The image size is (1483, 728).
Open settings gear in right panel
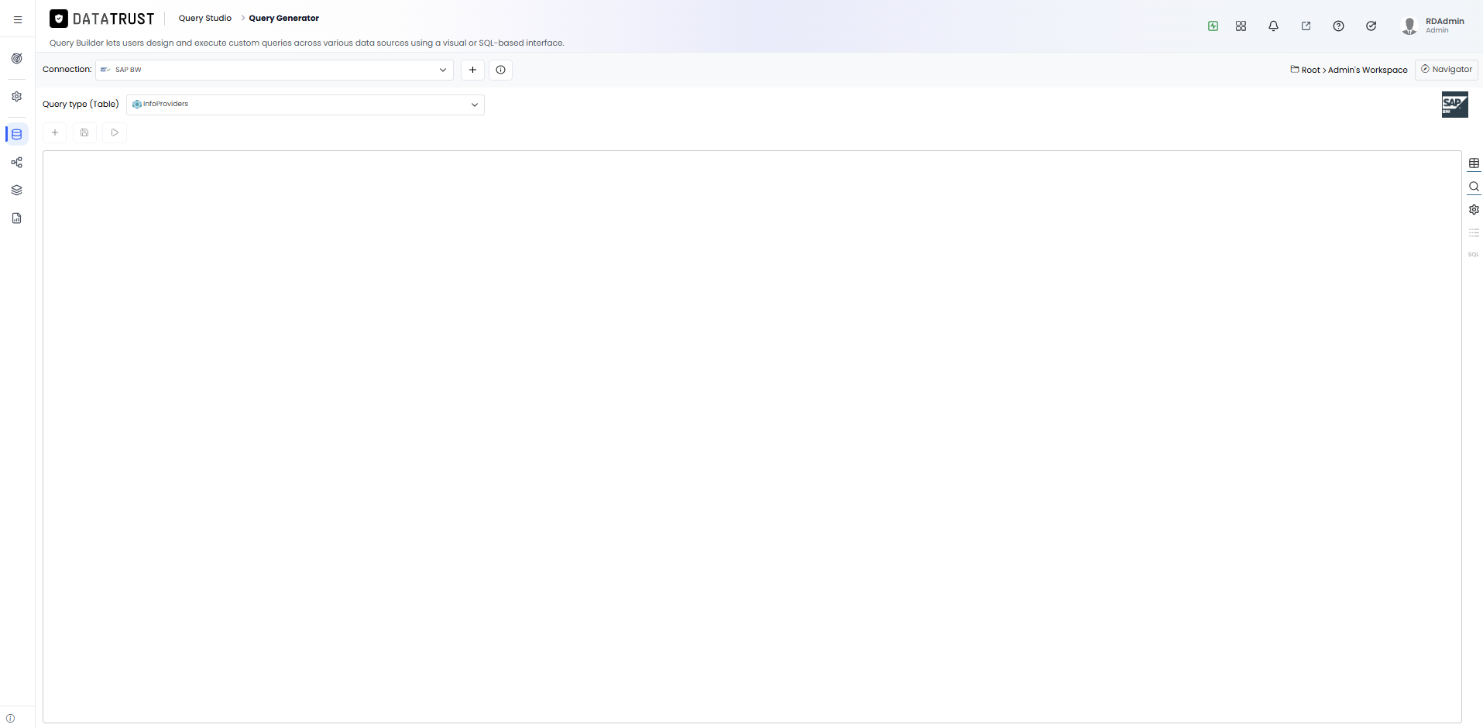pos(1474,210)
